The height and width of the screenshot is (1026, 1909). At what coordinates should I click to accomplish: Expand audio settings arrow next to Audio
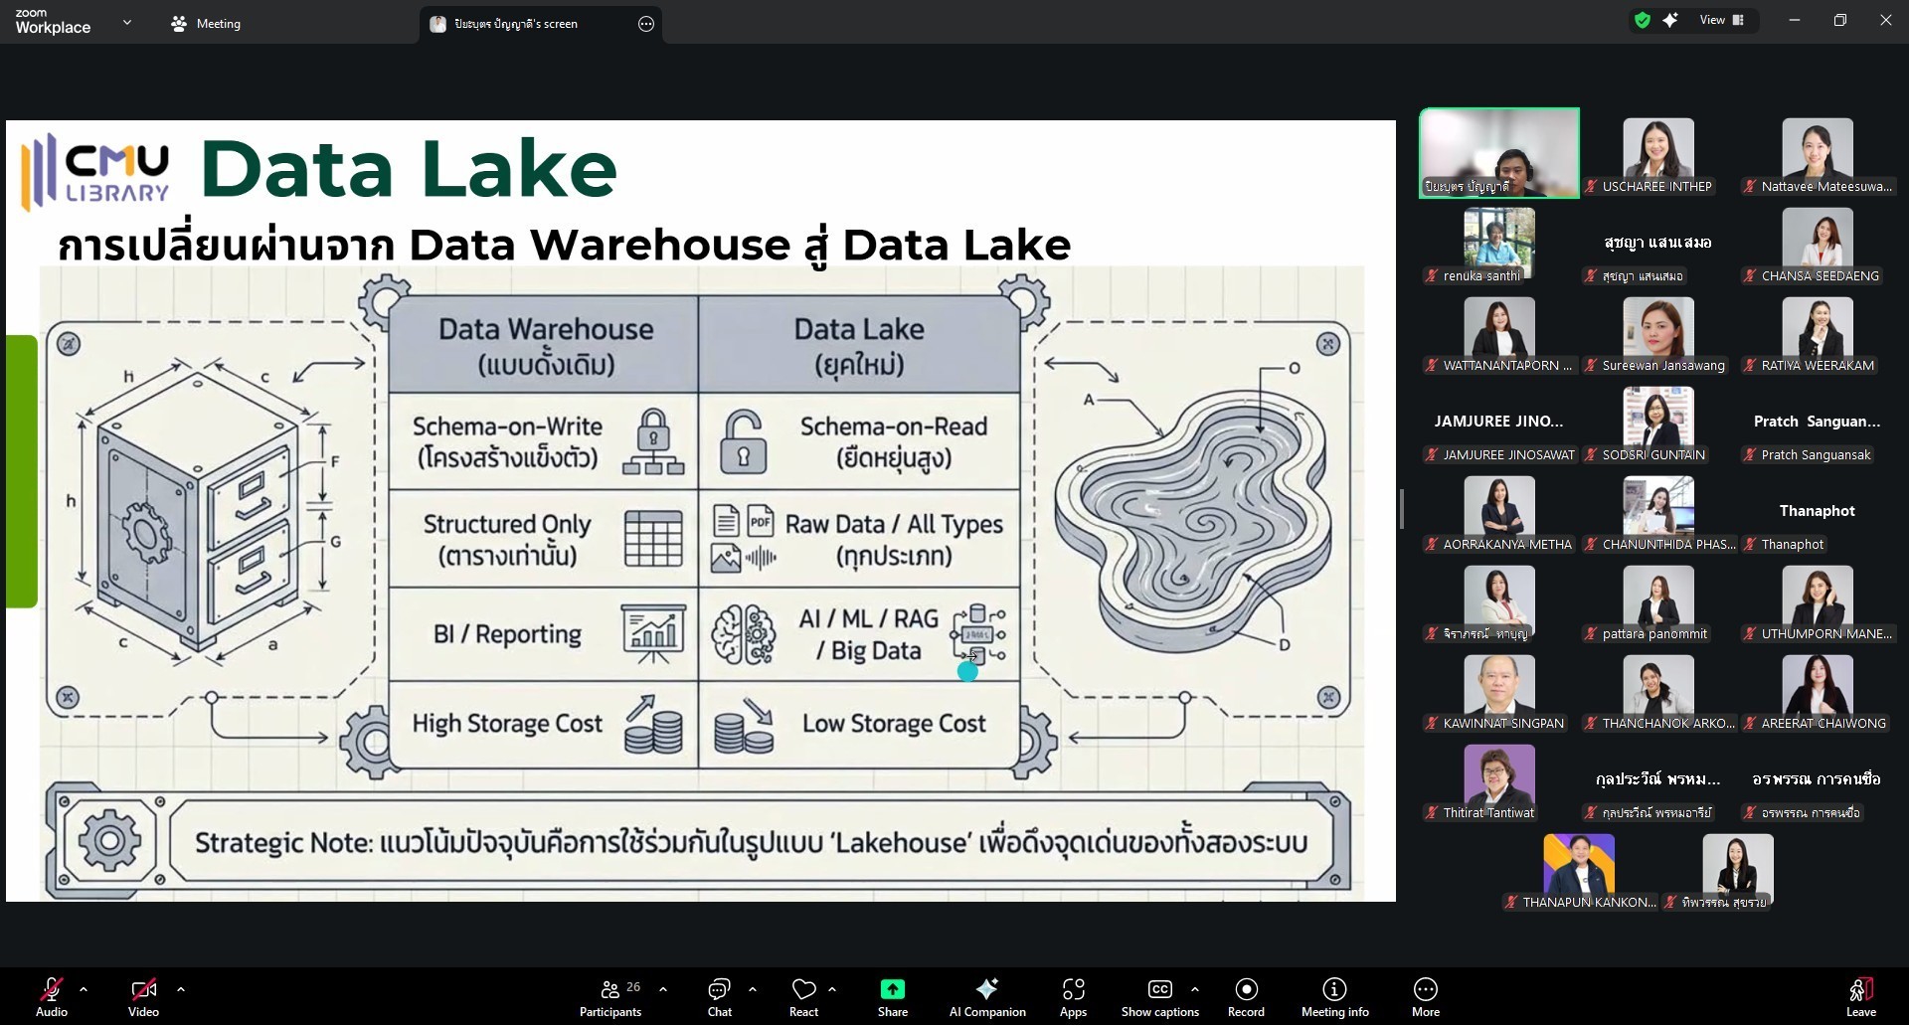[84, 990]
